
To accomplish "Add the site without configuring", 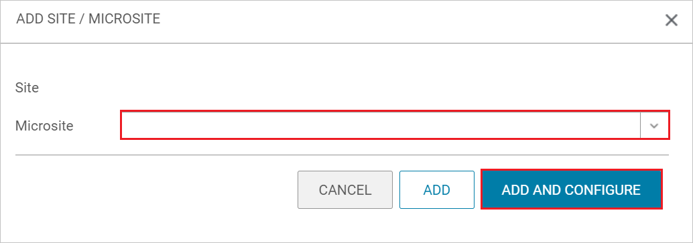I will [x=437, y=189].
